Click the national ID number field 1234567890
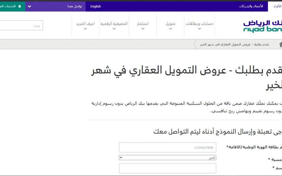This screenshot has width=282, height=176. click(x=167, y=147)
